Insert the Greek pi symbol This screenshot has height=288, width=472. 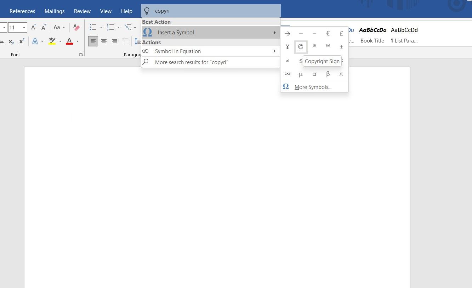pos(341,74)
